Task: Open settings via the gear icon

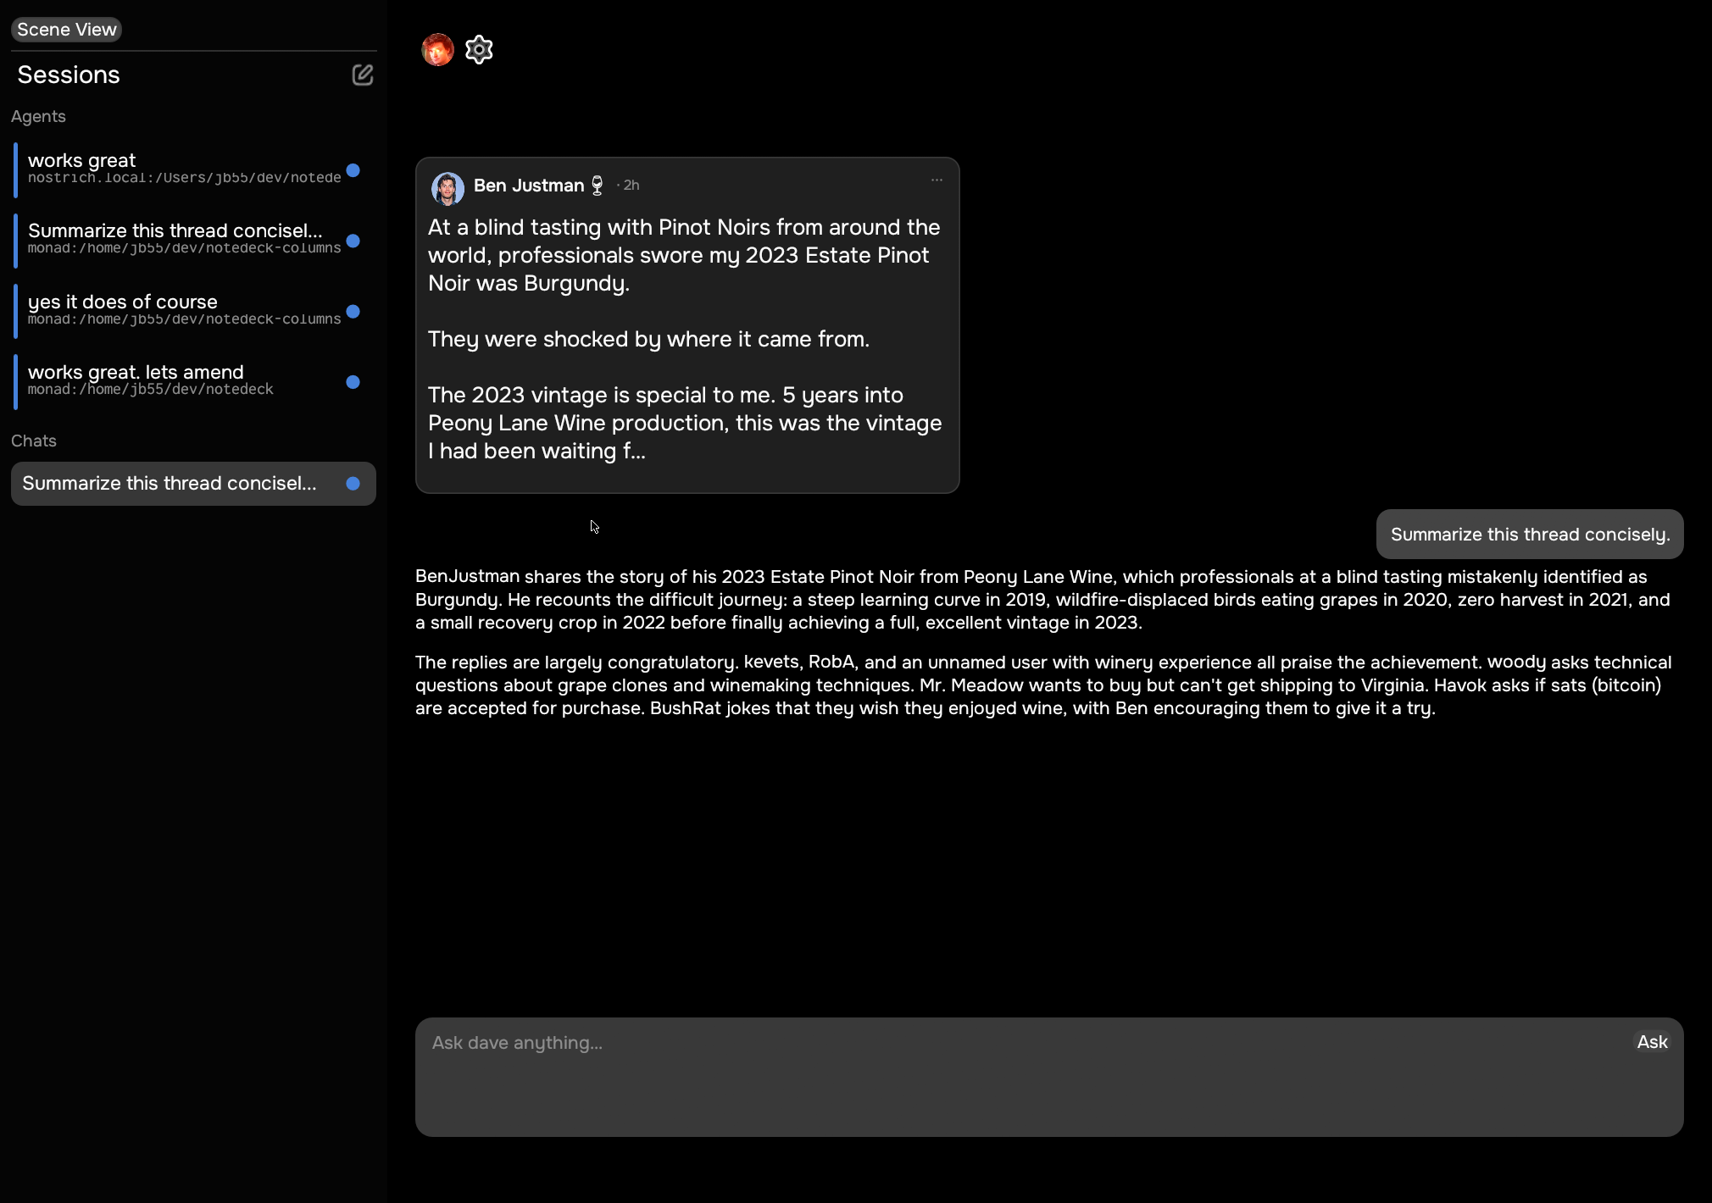Action: click(479, 50)
